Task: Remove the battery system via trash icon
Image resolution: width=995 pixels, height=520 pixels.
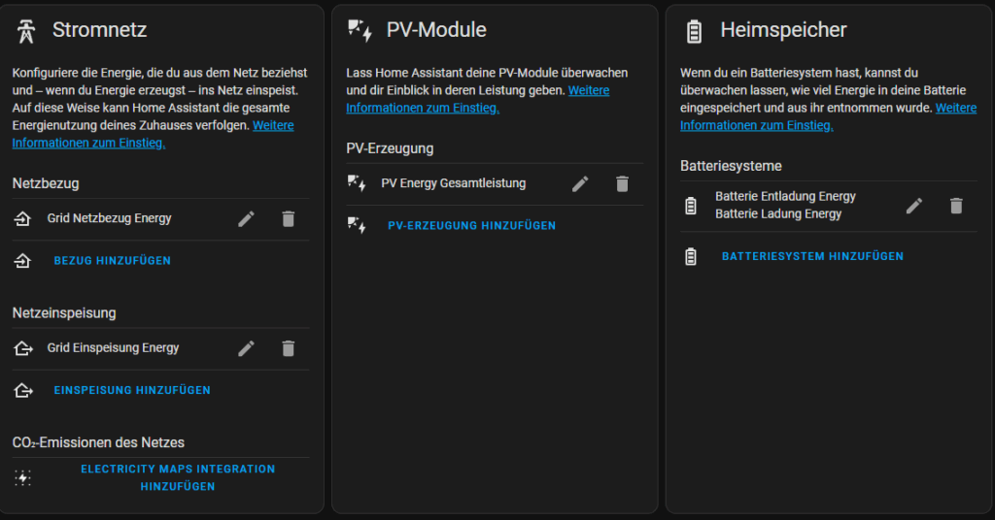Action: coord(956,206)
